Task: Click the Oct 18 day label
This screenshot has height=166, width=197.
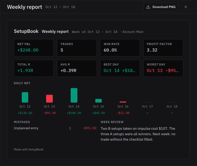Action: click(x=172, y=106)
